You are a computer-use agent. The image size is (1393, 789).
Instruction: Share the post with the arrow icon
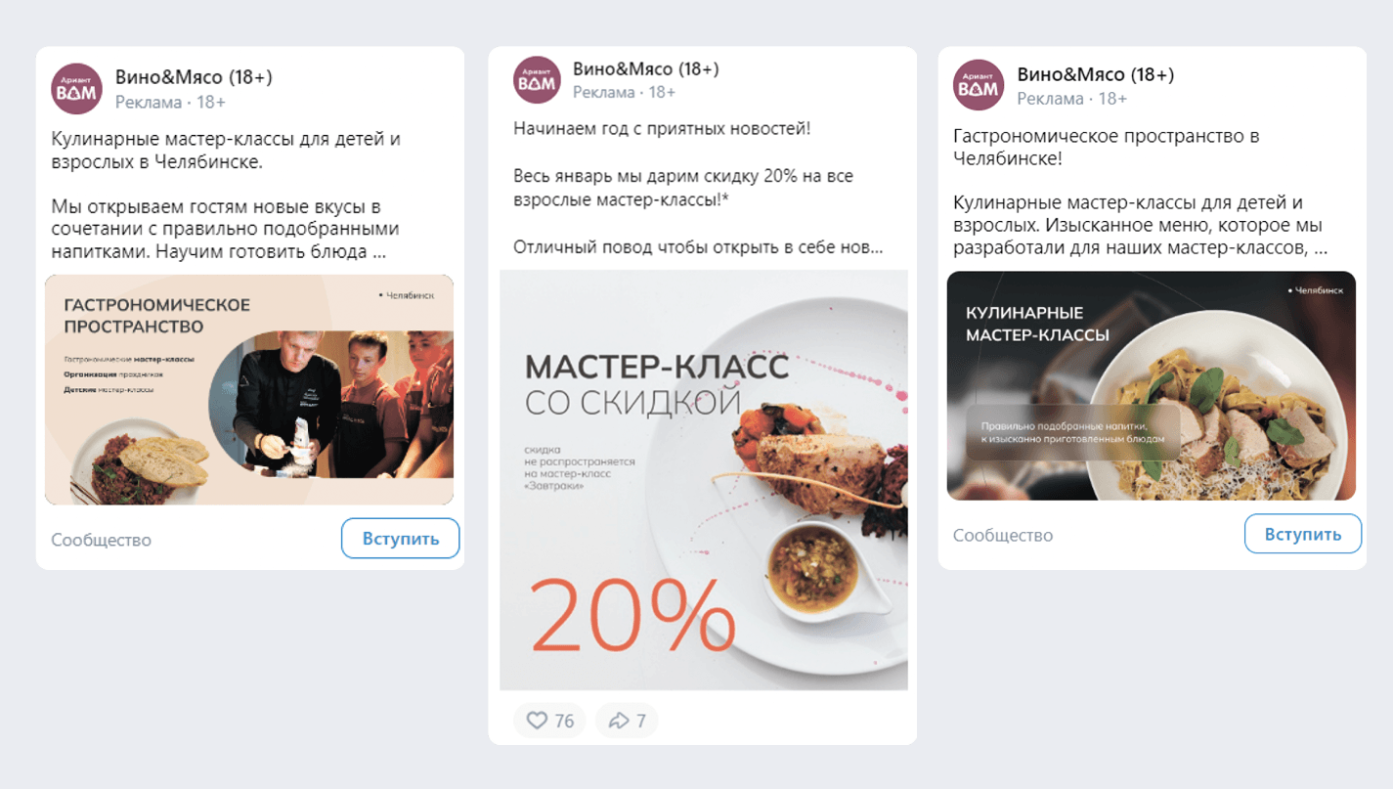click(627, 721)
